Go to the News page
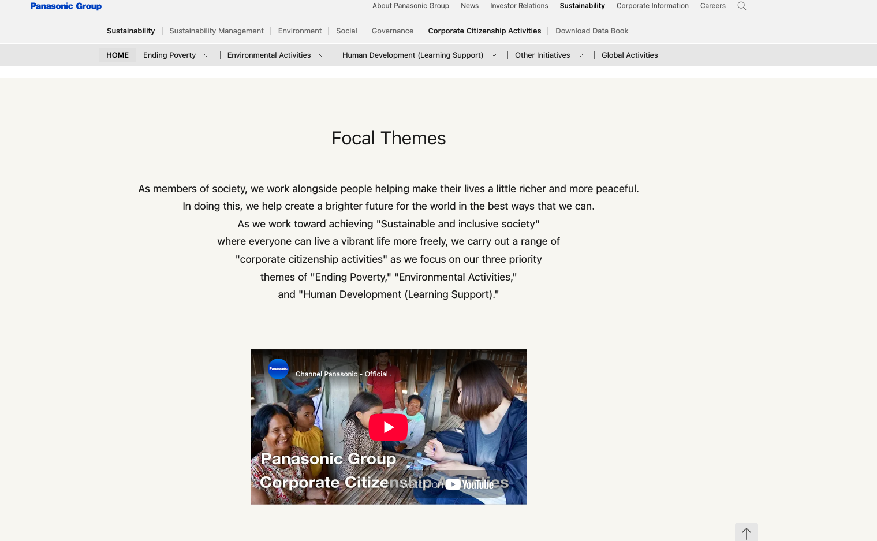 (469, 6)
